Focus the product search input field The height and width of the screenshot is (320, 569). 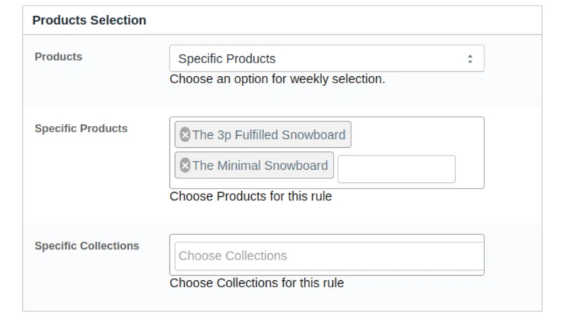click(x=396, y=169)
